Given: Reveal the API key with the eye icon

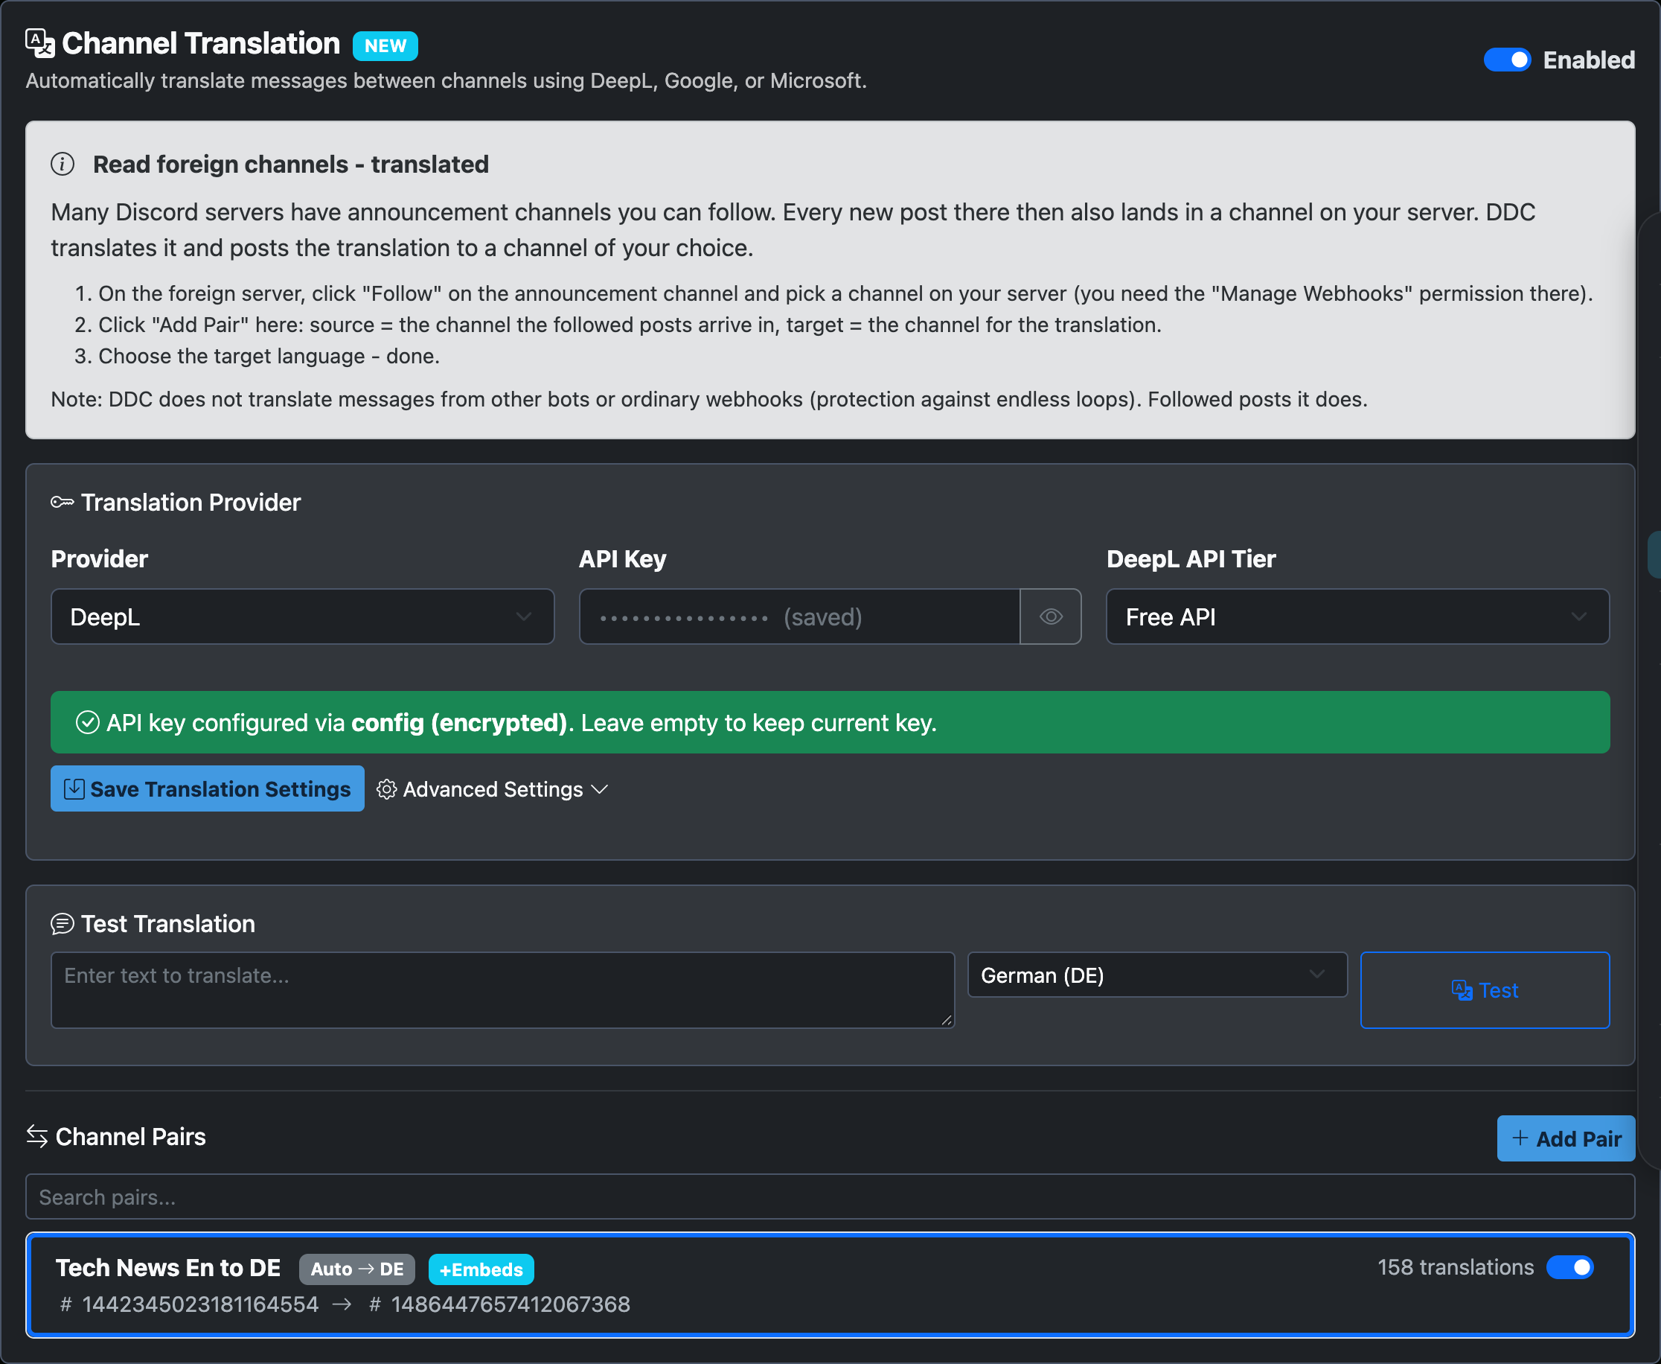Looking at the screenshot, I should (x=1051, y=616).
